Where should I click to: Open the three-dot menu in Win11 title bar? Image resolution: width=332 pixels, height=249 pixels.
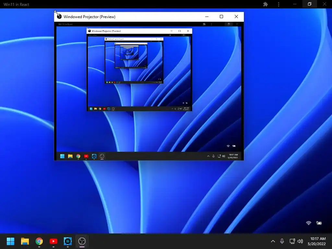pos(279,4)
